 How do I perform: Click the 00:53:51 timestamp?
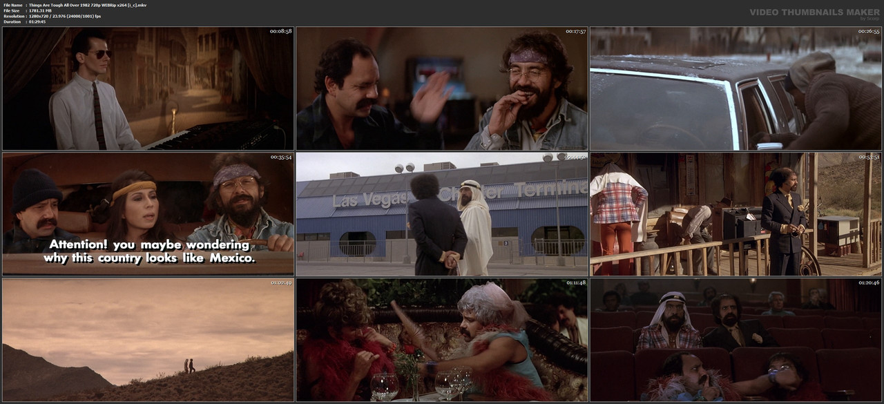pyautogui.click(x=869, y=157)
